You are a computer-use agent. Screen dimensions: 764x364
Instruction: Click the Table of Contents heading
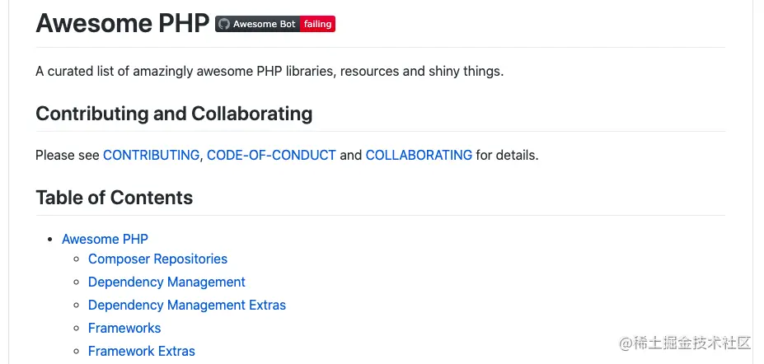(115, 198)
